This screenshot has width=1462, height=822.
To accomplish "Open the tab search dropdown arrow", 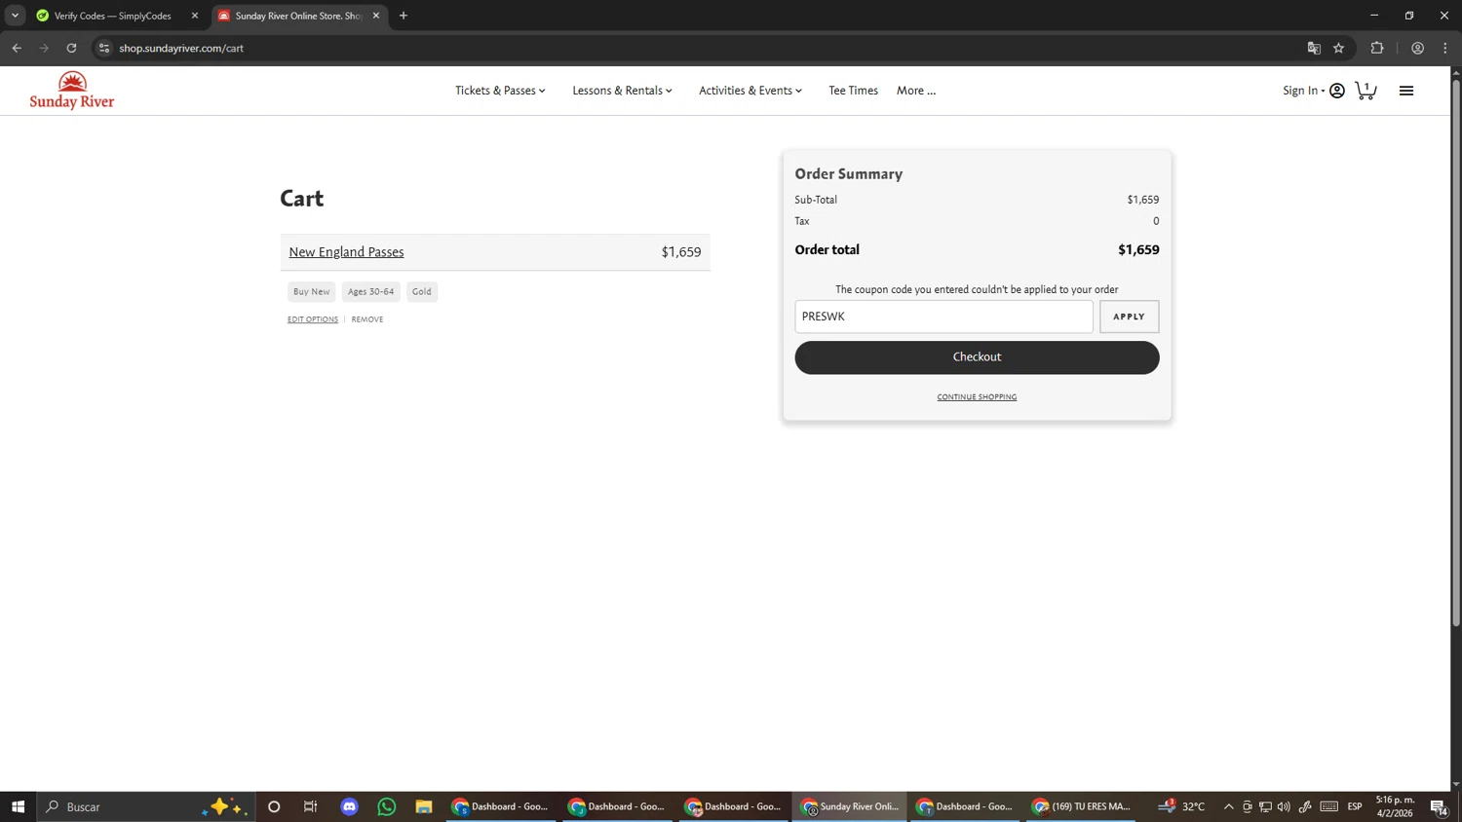I will [x=16, y=16].
